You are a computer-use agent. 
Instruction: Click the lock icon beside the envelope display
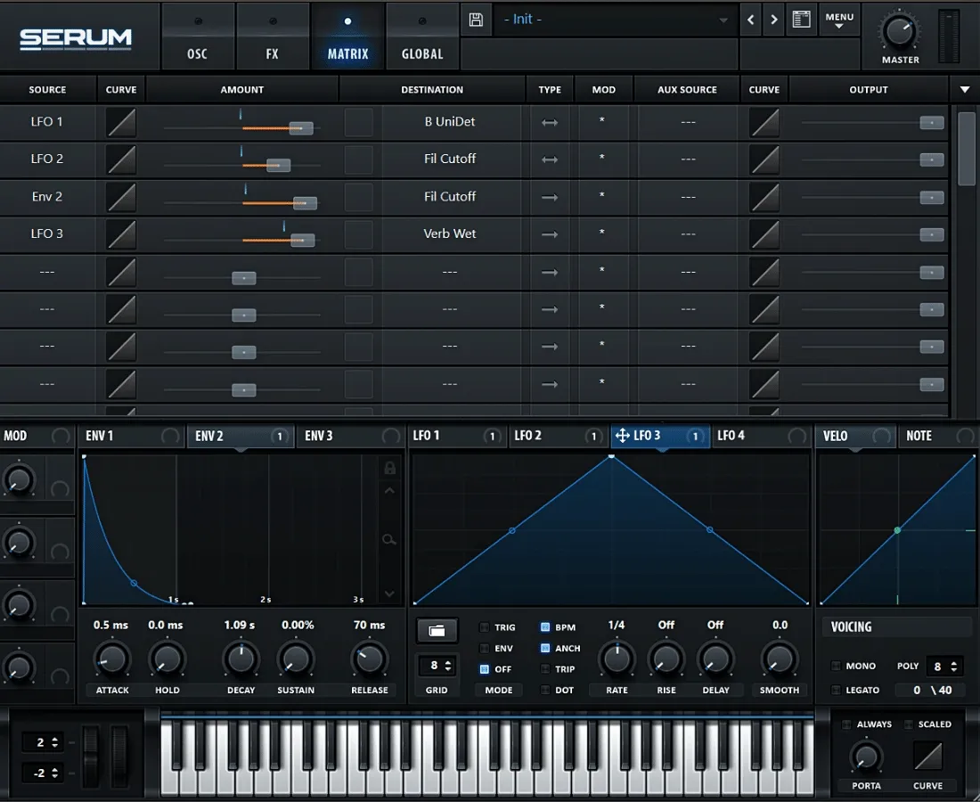click(388, 467)
